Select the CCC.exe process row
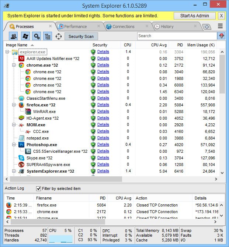The height and width of the screenshot is (247, 229). pyautogui.click(x=111, y=131)
